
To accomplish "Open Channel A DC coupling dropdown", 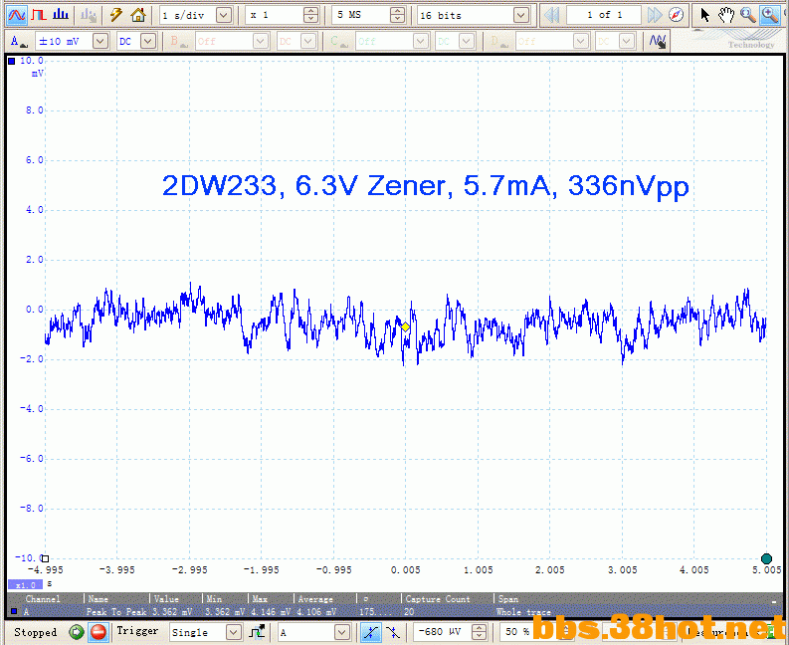I will 148,41.
